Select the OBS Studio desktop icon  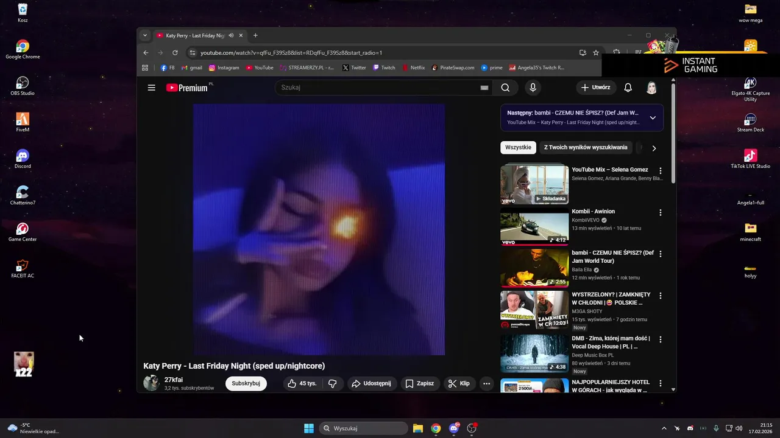pyautogui.click(x=23, y=86)
